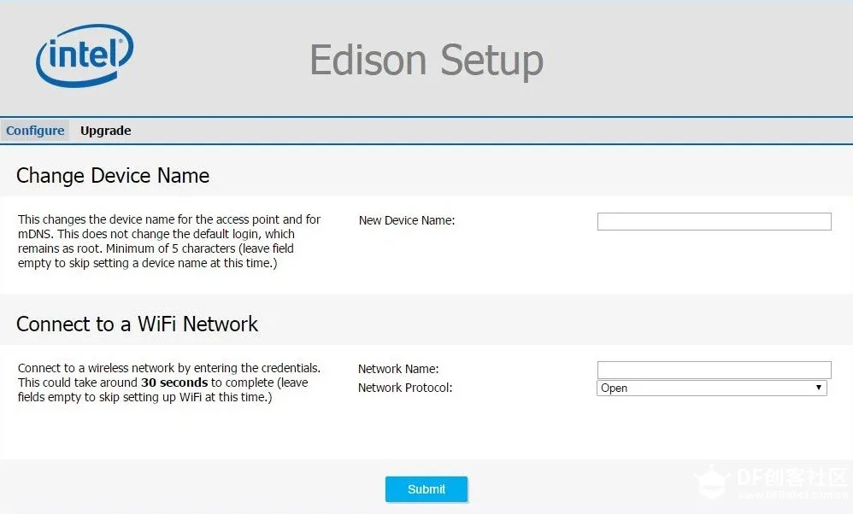Click the Connect to a WiFi Network heading
Screen dimensions: 853x514
click(137, 324)
